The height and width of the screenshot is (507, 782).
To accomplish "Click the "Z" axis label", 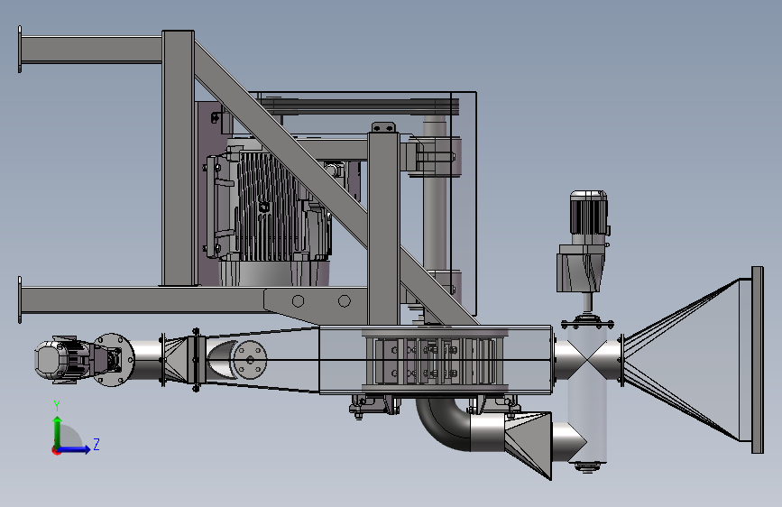I will point(97,444).
